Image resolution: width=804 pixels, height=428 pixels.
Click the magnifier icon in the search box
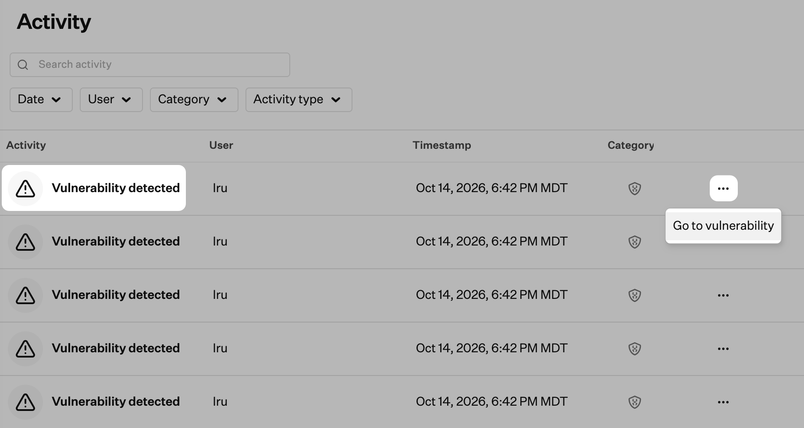23,65
